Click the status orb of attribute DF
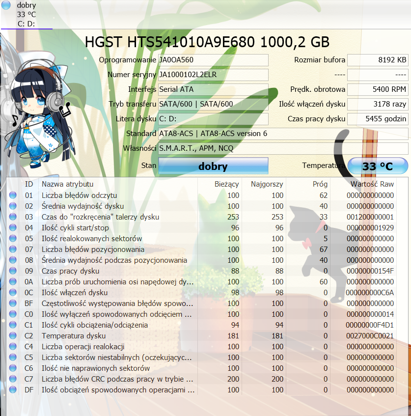This screenshot has width=411, height=416. pyautogui.click(x=13, y=390)
